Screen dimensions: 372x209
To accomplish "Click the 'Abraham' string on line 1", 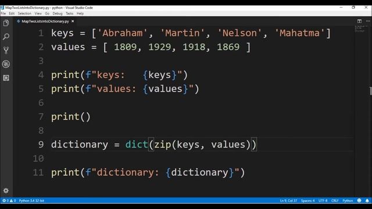I will pyautogui.click(x=123, y=33).
